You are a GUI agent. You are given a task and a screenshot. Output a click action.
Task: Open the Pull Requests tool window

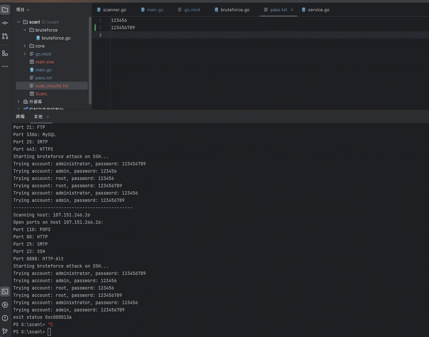click(x=5, y=36)
